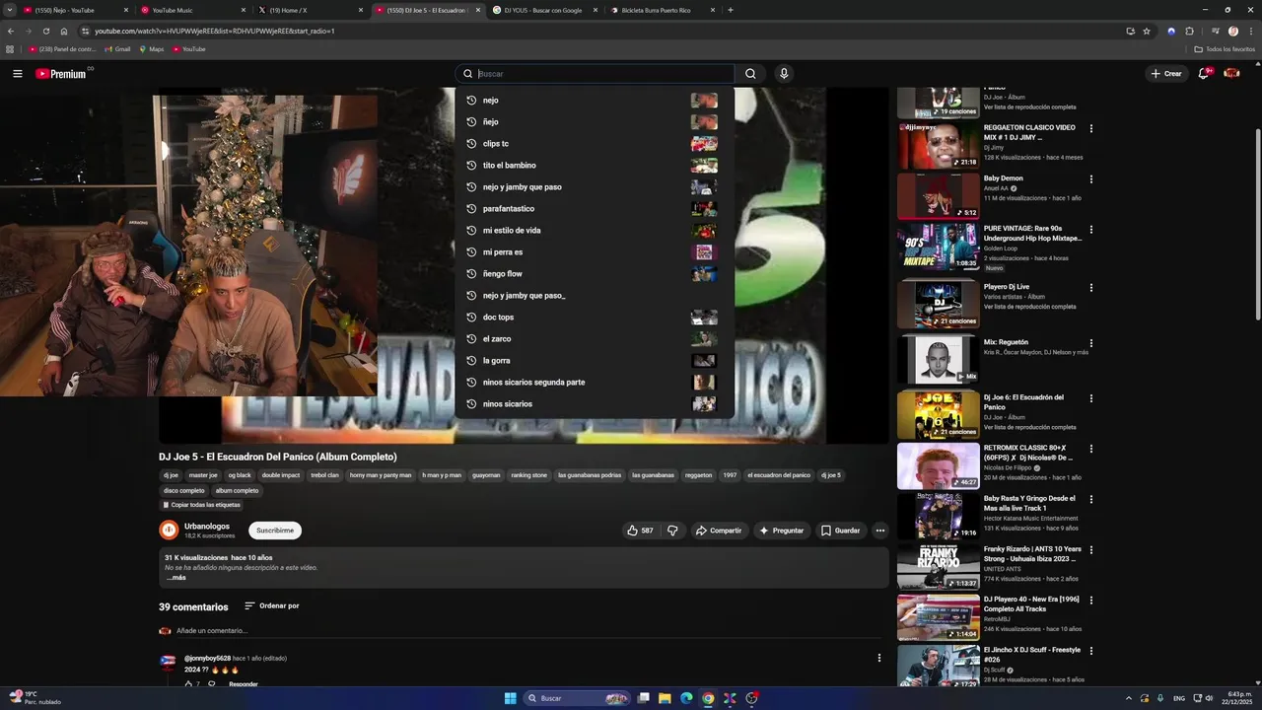Choose search suggestion 'clips tc'
The height and width of the screenshot is (710, 1262).
(595, 144)
